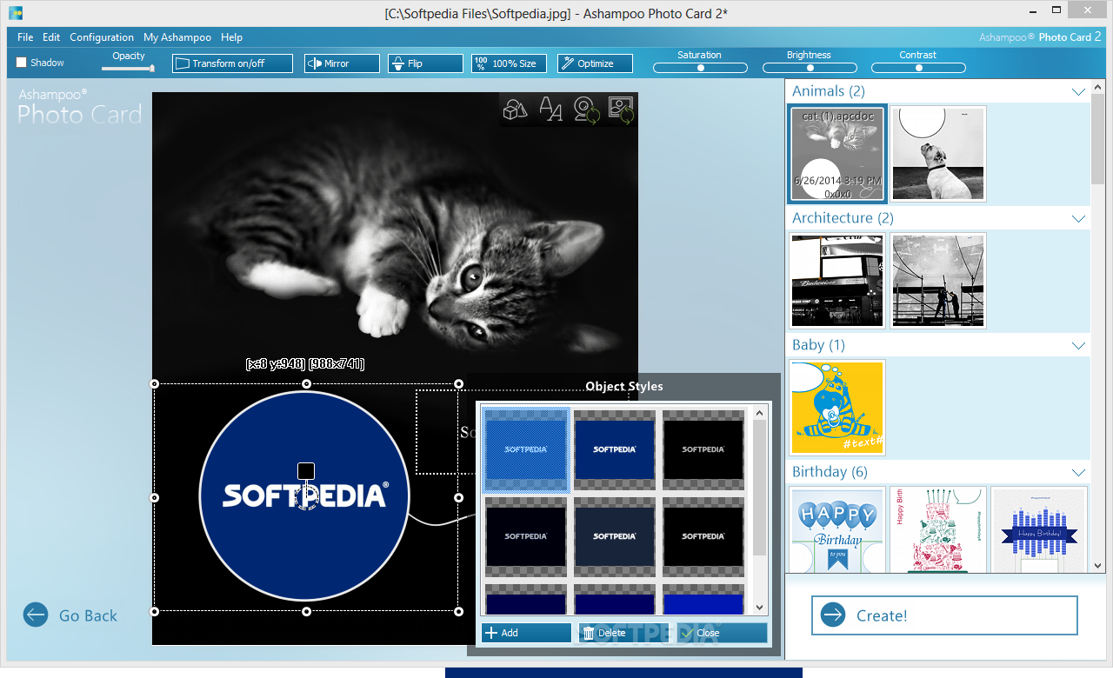Click the Transform on/off button
This screenshot has width=1113, height=678.
point(231,63)
